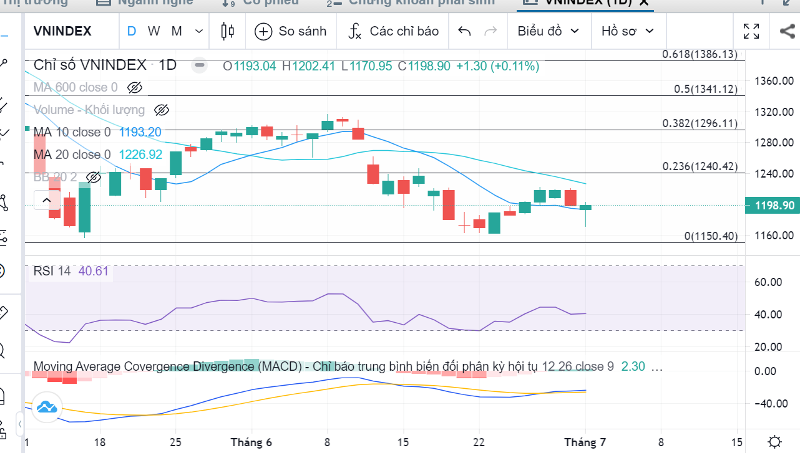
Task: Show the hidden MA 600 indicator
Action: (134, 88)
